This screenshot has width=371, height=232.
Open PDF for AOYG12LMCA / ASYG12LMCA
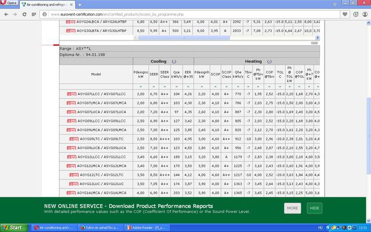coord(71,166)
